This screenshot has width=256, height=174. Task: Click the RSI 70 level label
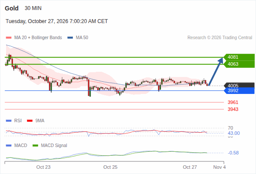pos(230,128)
